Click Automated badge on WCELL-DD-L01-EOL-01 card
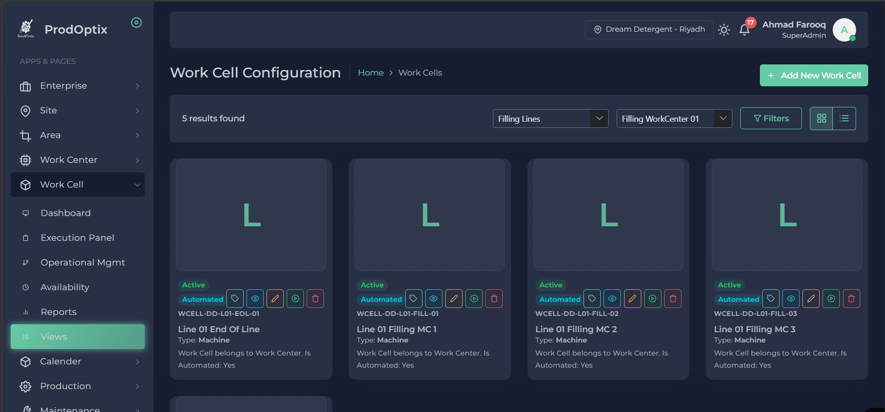The image size is (885, 412). pyautogui.click(x=203, y=300)
